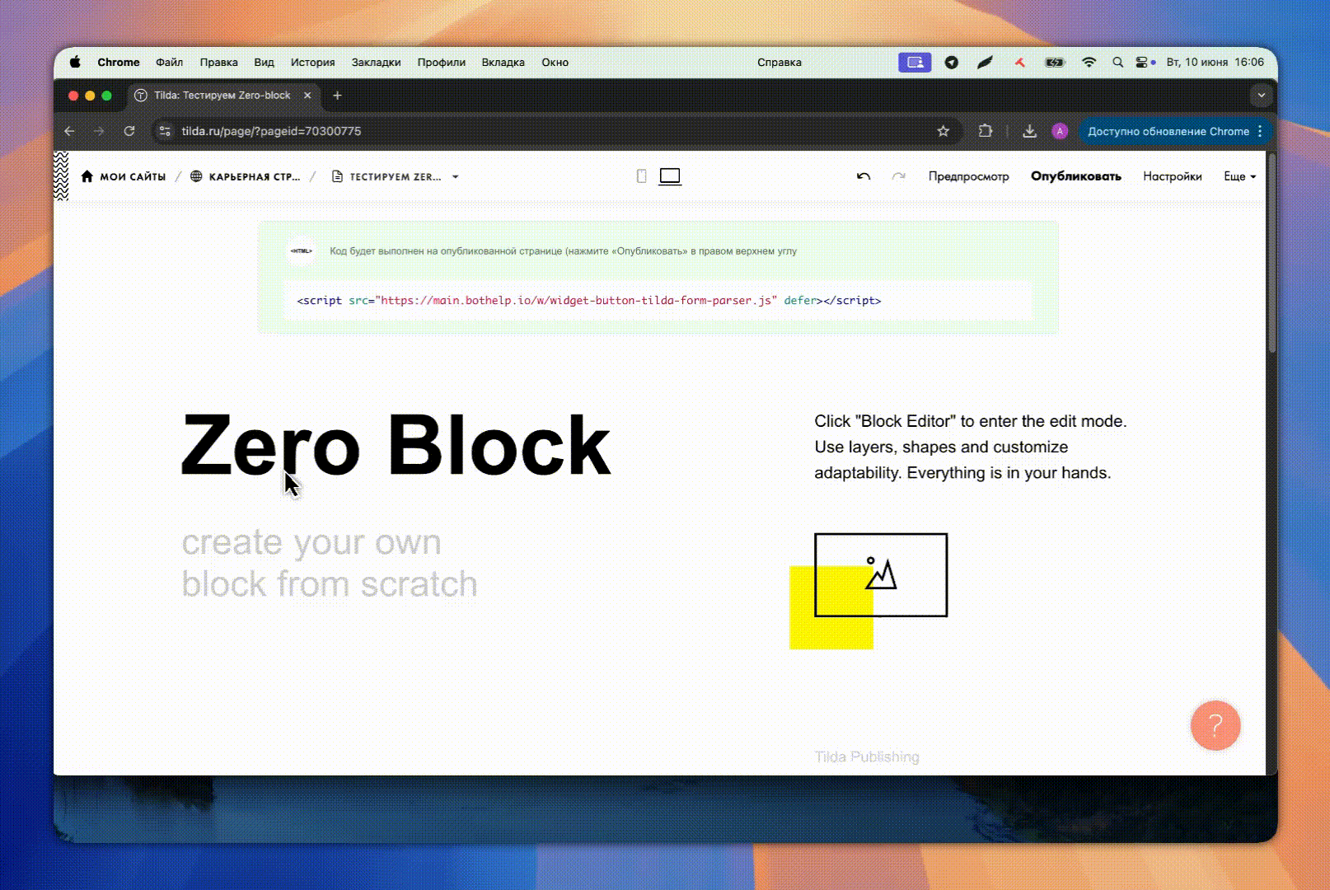Open the Правка menu
The image size is (1330, 890).
click(x=218, y=62)
